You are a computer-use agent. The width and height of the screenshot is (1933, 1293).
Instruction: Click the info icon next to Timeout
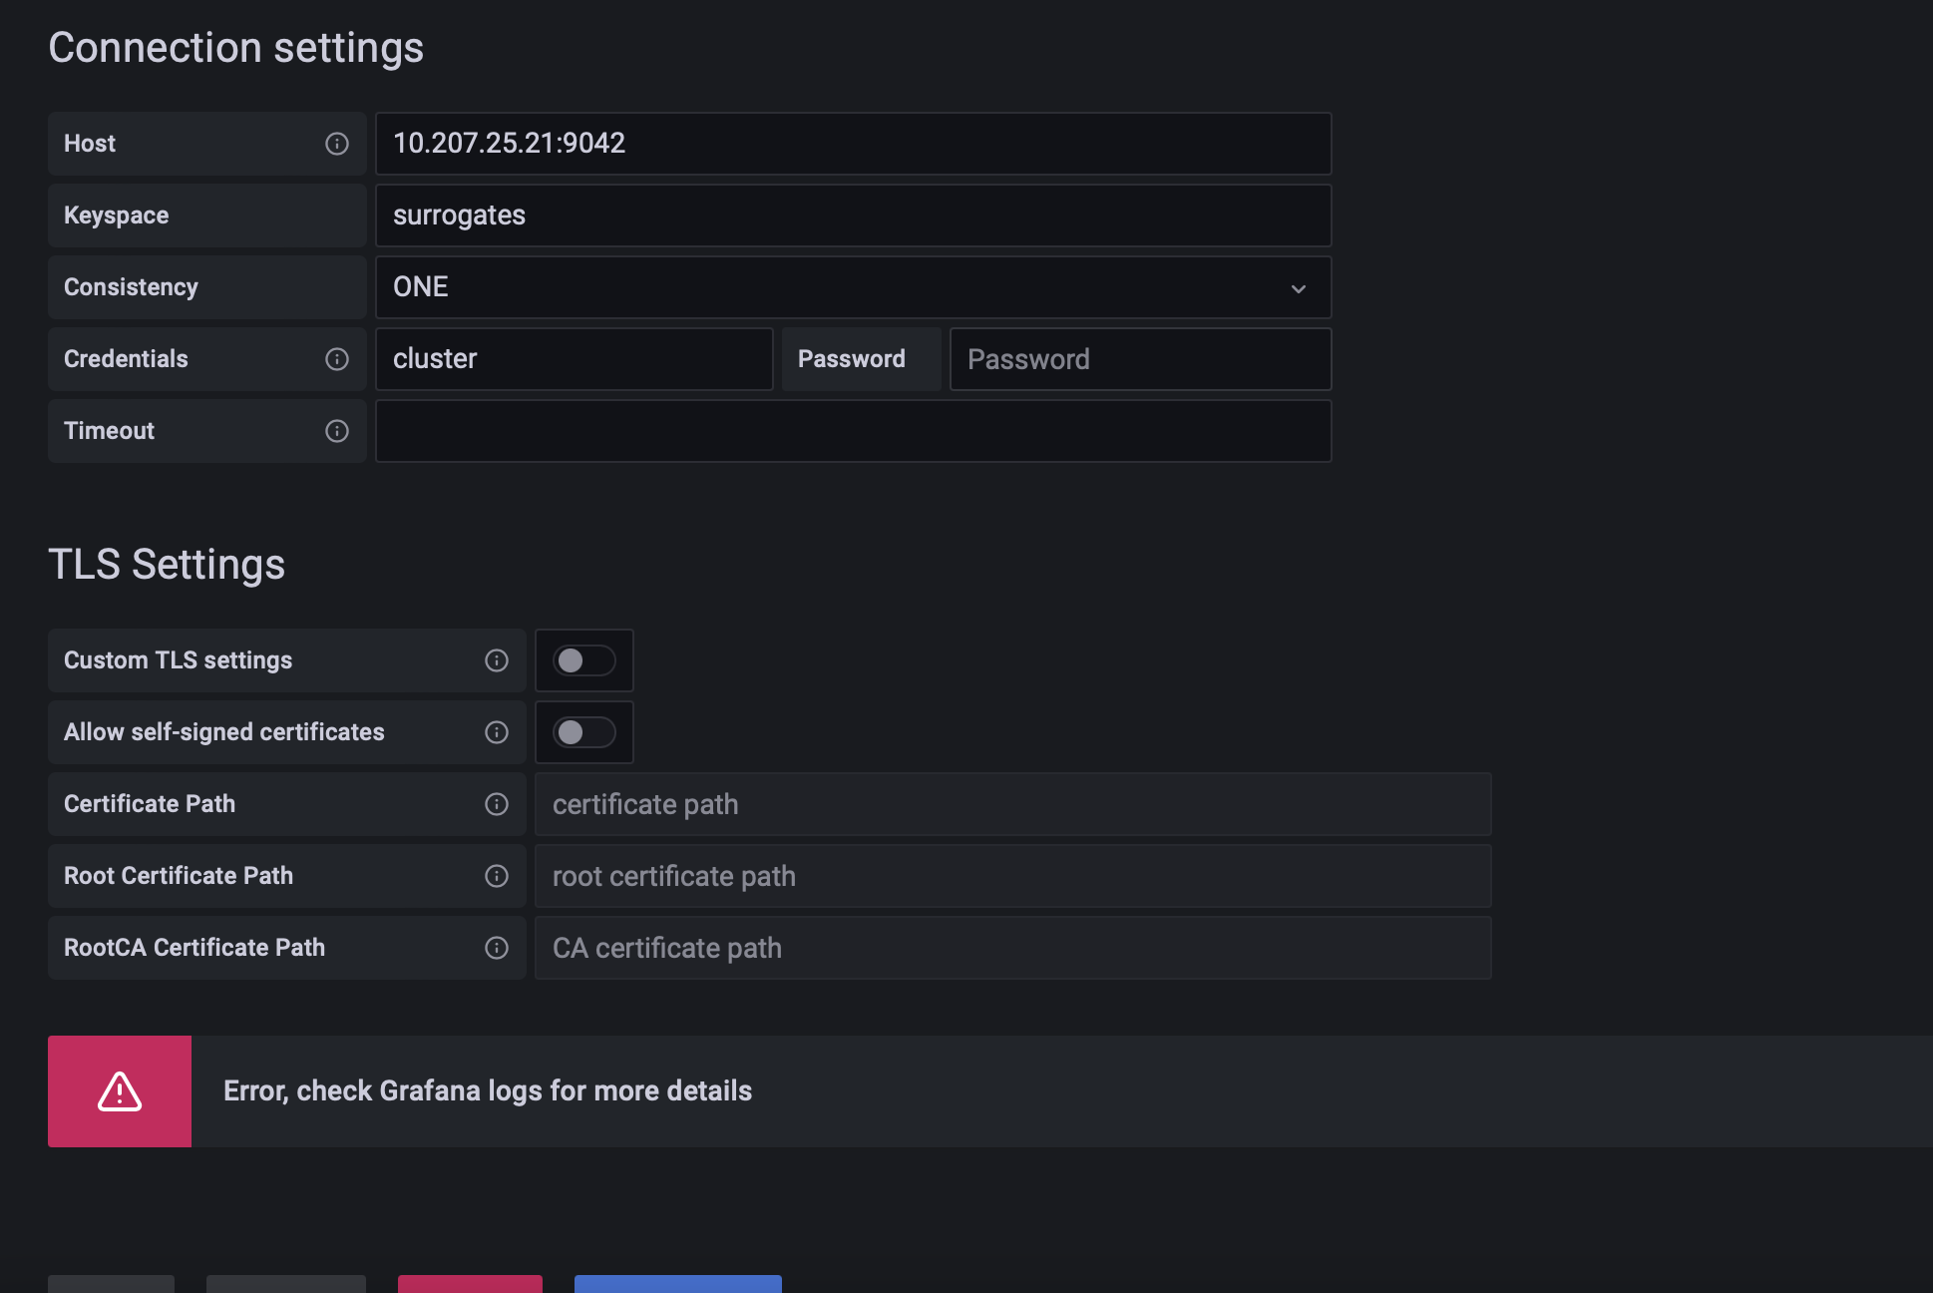pyautogui.click(x=336, y=431)
